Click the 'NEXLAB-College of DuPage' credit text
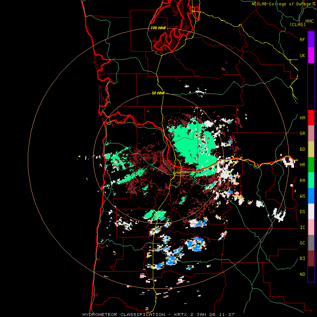 (x=281, y=4)
